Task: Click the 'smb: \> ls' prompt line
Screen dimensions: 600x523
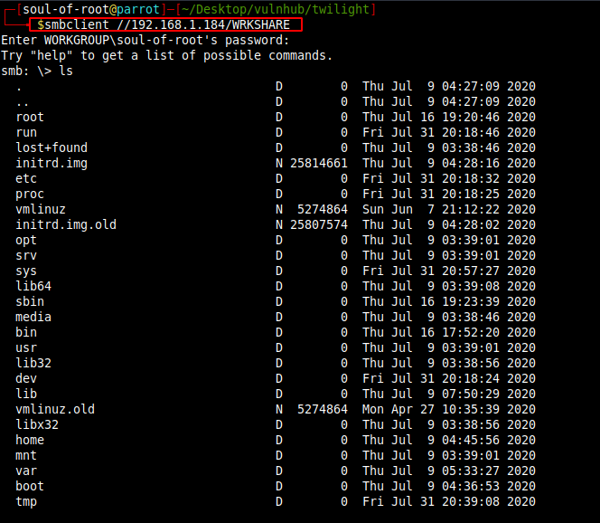Action: 37,71
